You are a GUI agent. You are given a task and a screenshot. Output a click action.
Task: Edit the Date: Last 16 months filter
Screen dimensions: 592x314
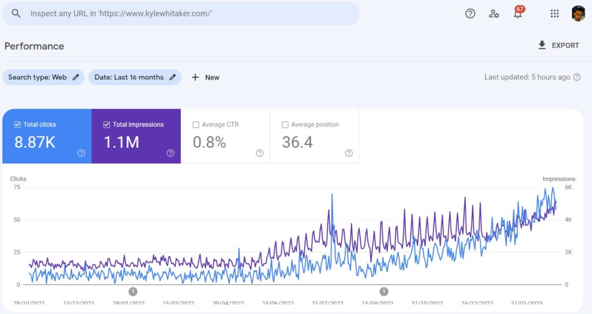135,77
